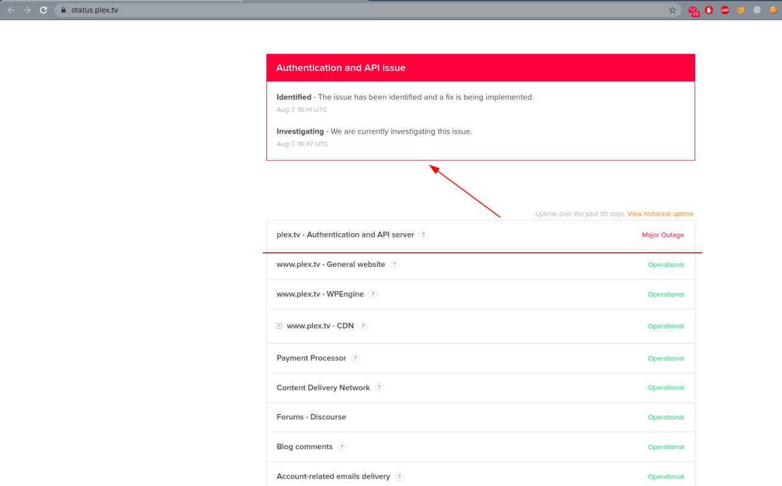Image resolution: width=782 pixels, height=486 pixels.
Task: Show help tooltip for General website
Action: pos(395,264)
